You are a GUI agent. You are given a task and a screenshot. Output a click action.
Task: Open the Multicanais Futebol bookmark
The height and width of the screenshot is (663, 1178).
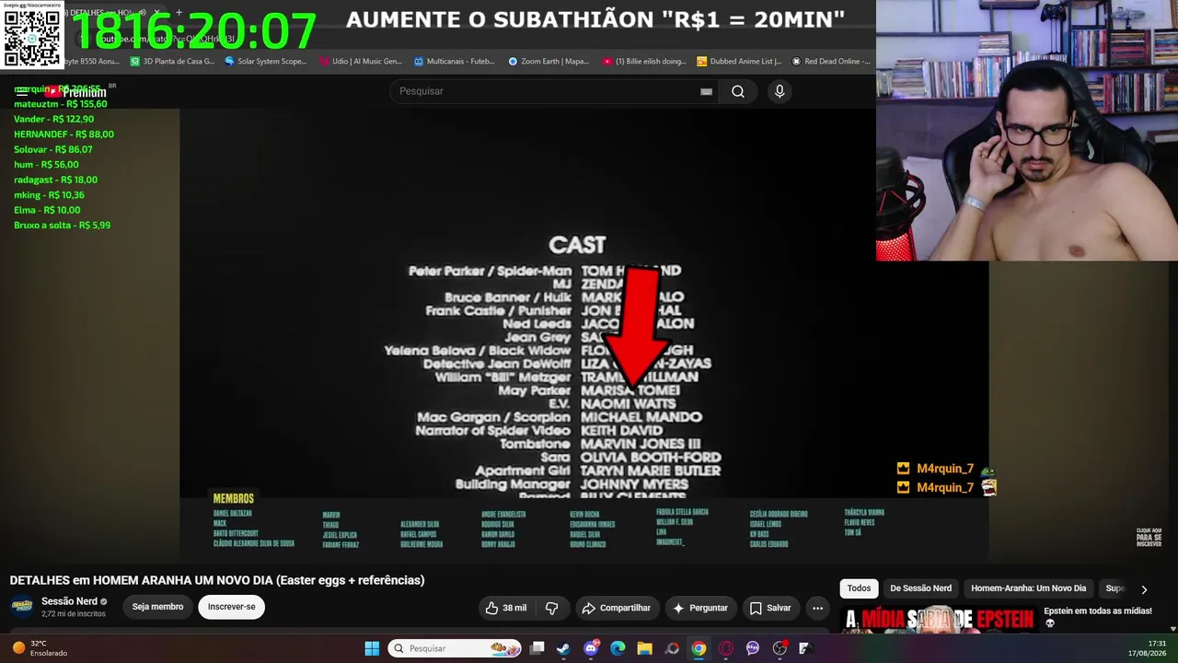[x=455, y=62]
